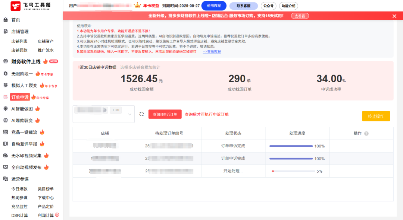Expand the store selection dropdown
Image resolution: width=403 pixels, height=220 pixels.
coord(129,114)
